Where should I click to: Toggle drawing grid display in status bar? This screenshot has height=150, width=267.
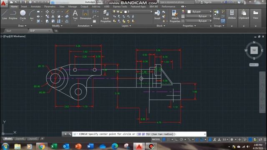tap(164, 140)
